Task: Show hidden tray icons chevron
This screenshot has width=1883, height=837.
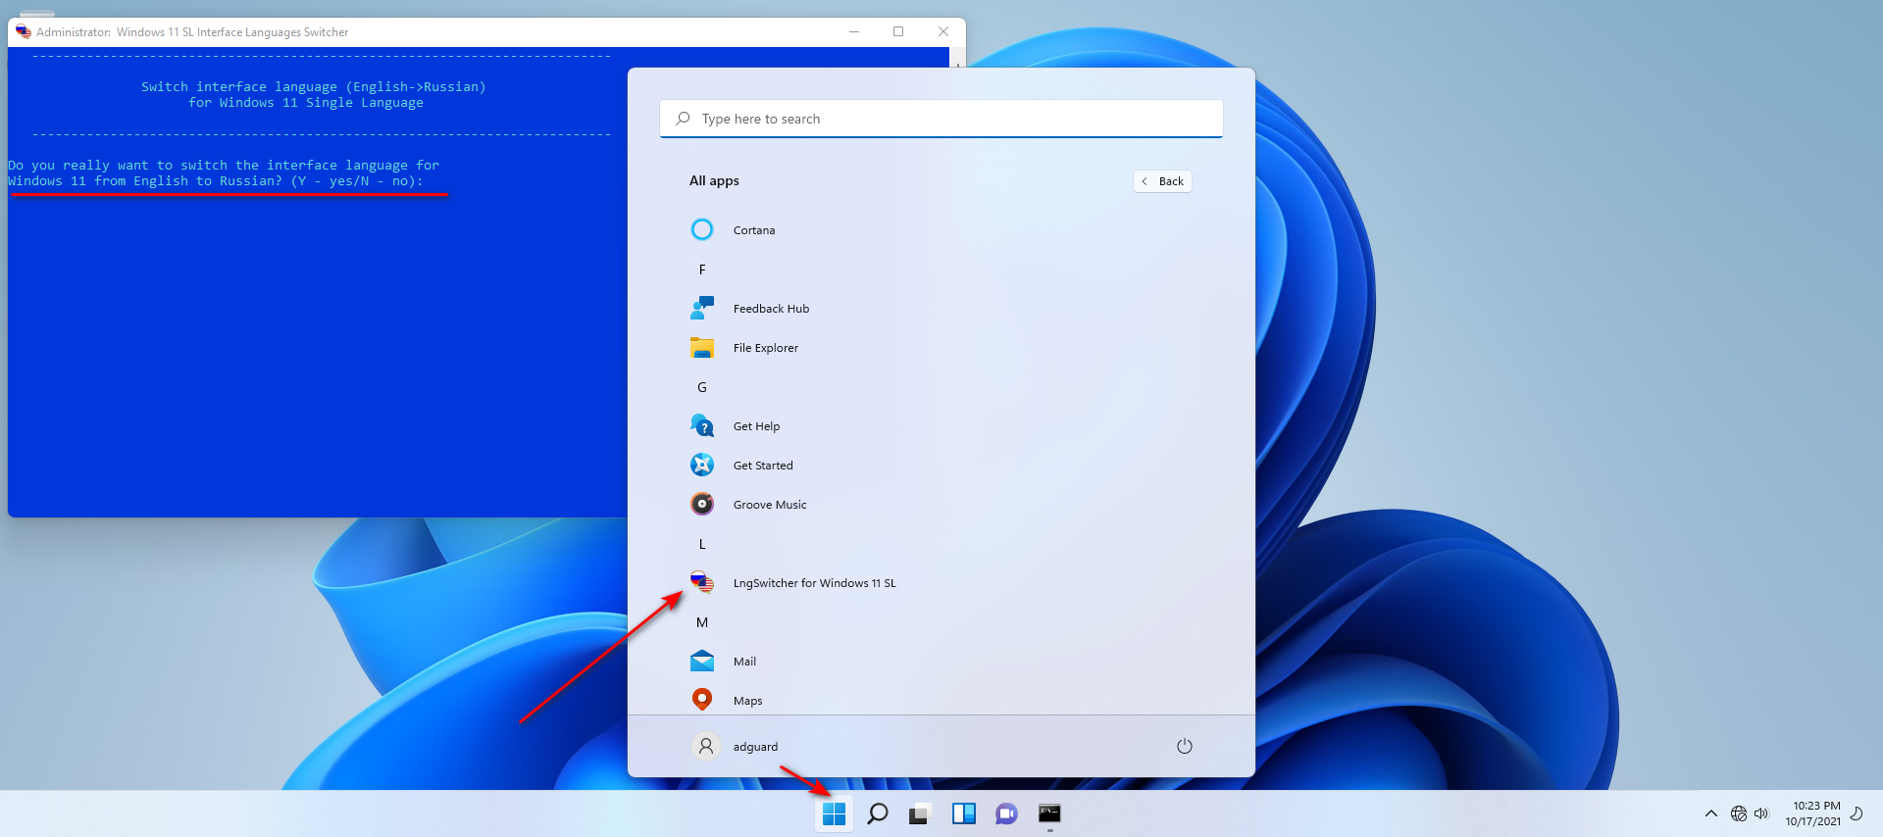Action: tap(1711, 813)
